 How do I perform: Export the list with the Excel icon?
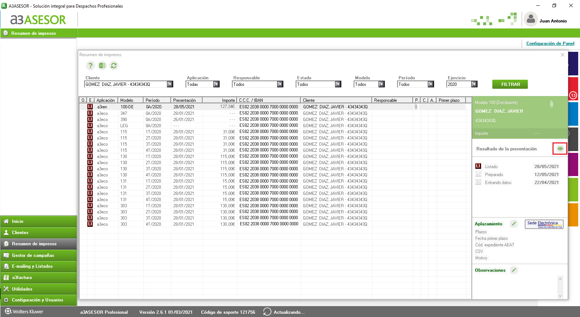click(102, 66)
